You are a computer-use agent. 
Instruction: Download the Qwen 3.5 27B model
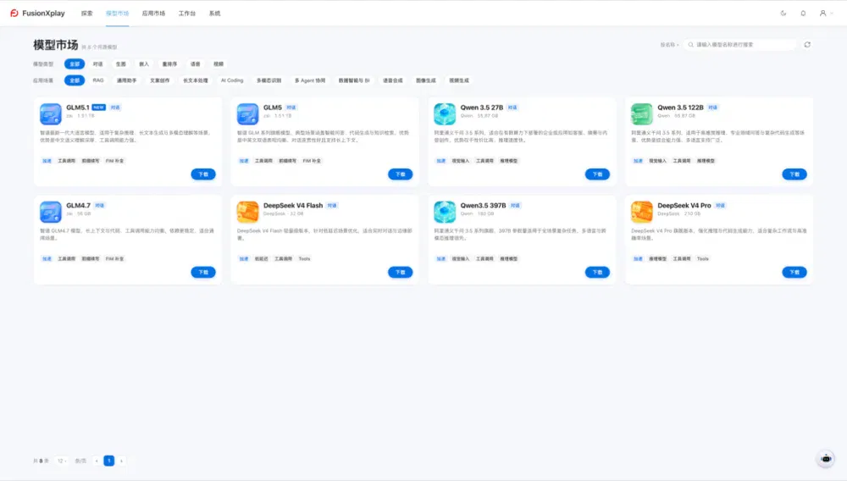coord(597,174)
